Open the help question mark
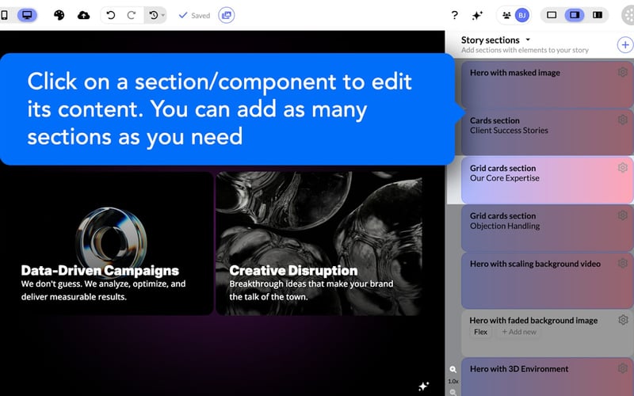Screen dimensions: 634x396 (454, 15)
